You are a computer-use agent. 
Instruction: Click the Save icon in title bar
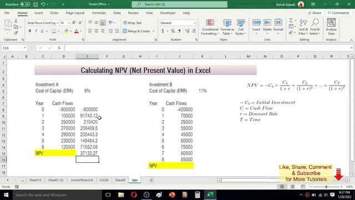(x=35, y=4)
